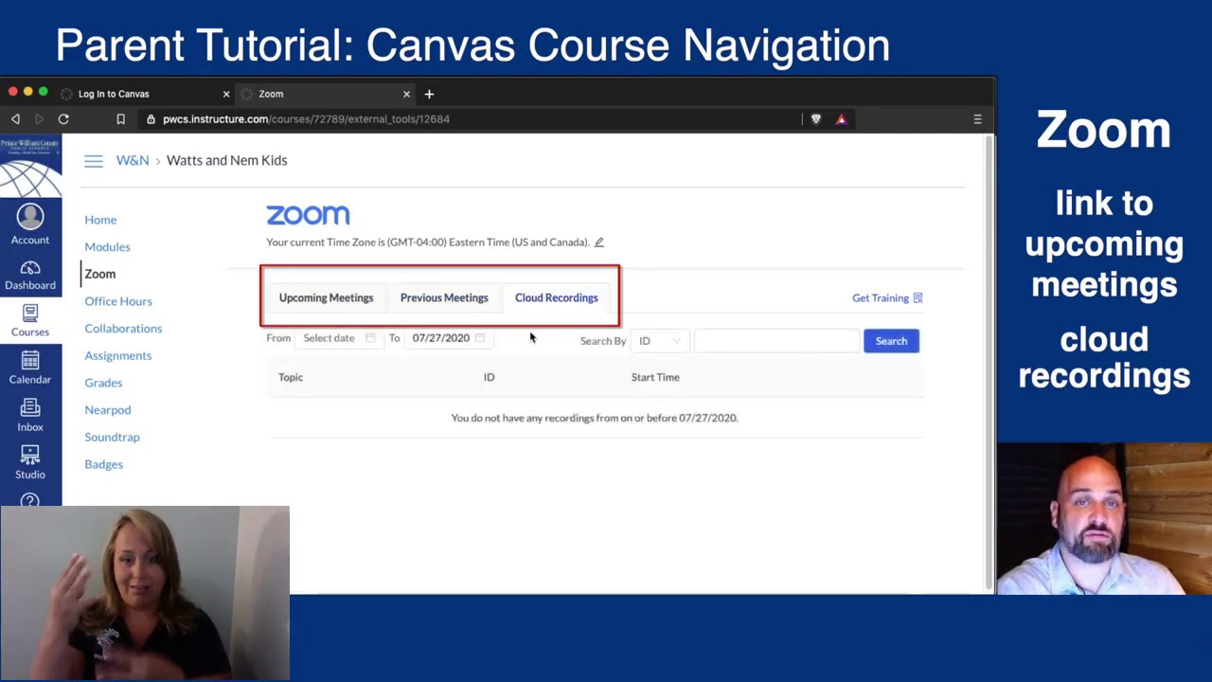
Task: Click the no recordings message text
Action: coord(595,418)
